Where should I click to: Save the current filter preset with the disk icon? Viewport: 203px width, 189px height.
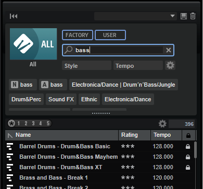tap(184, 16)
